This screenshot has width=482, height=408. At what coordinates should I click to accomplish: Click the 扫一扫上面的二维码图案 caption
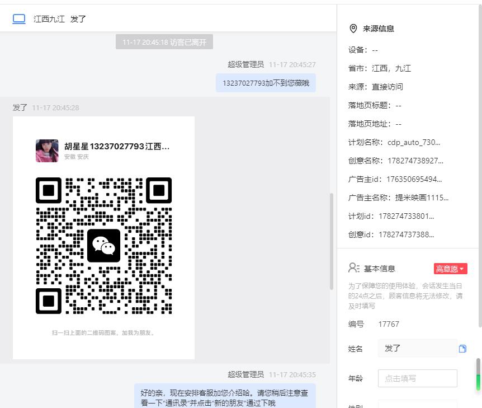point(103,332)
